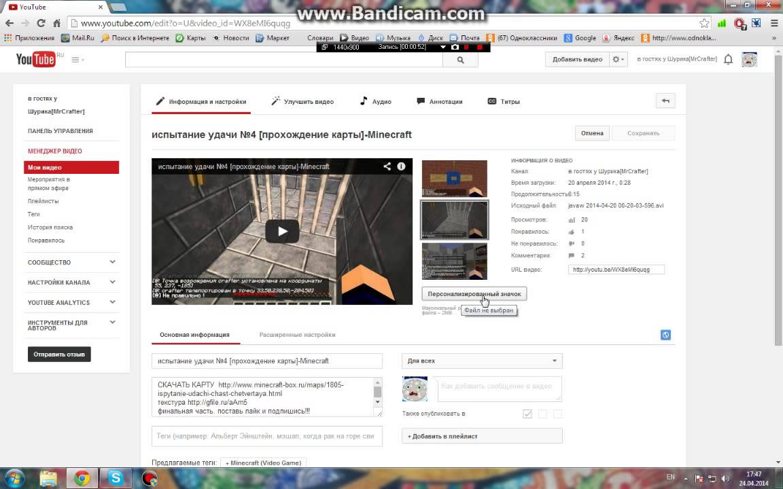Toggle the checked publish-to checkbox

click(527, 414)
